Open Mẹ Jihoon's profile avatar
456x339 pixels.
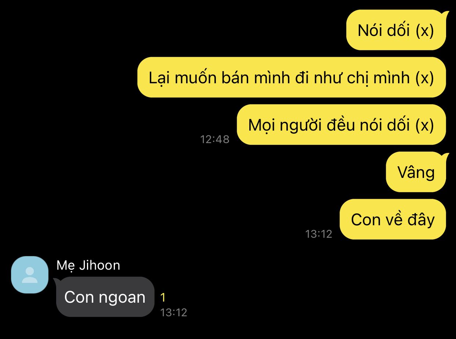click(30, 275)
